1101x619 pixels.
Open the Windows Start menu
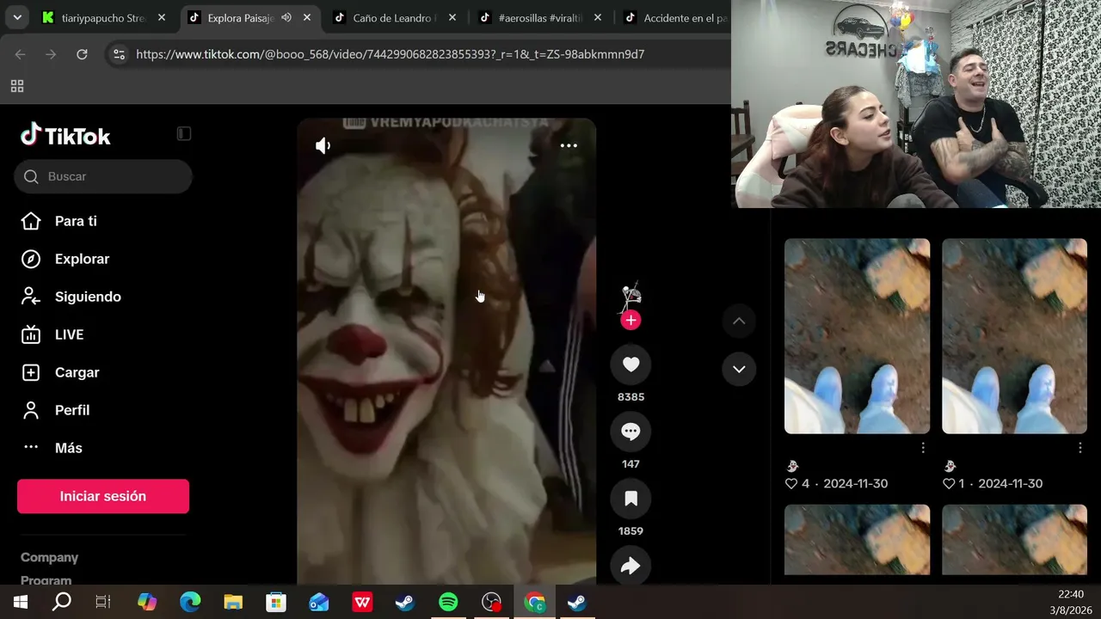click(x=21, y=603)
